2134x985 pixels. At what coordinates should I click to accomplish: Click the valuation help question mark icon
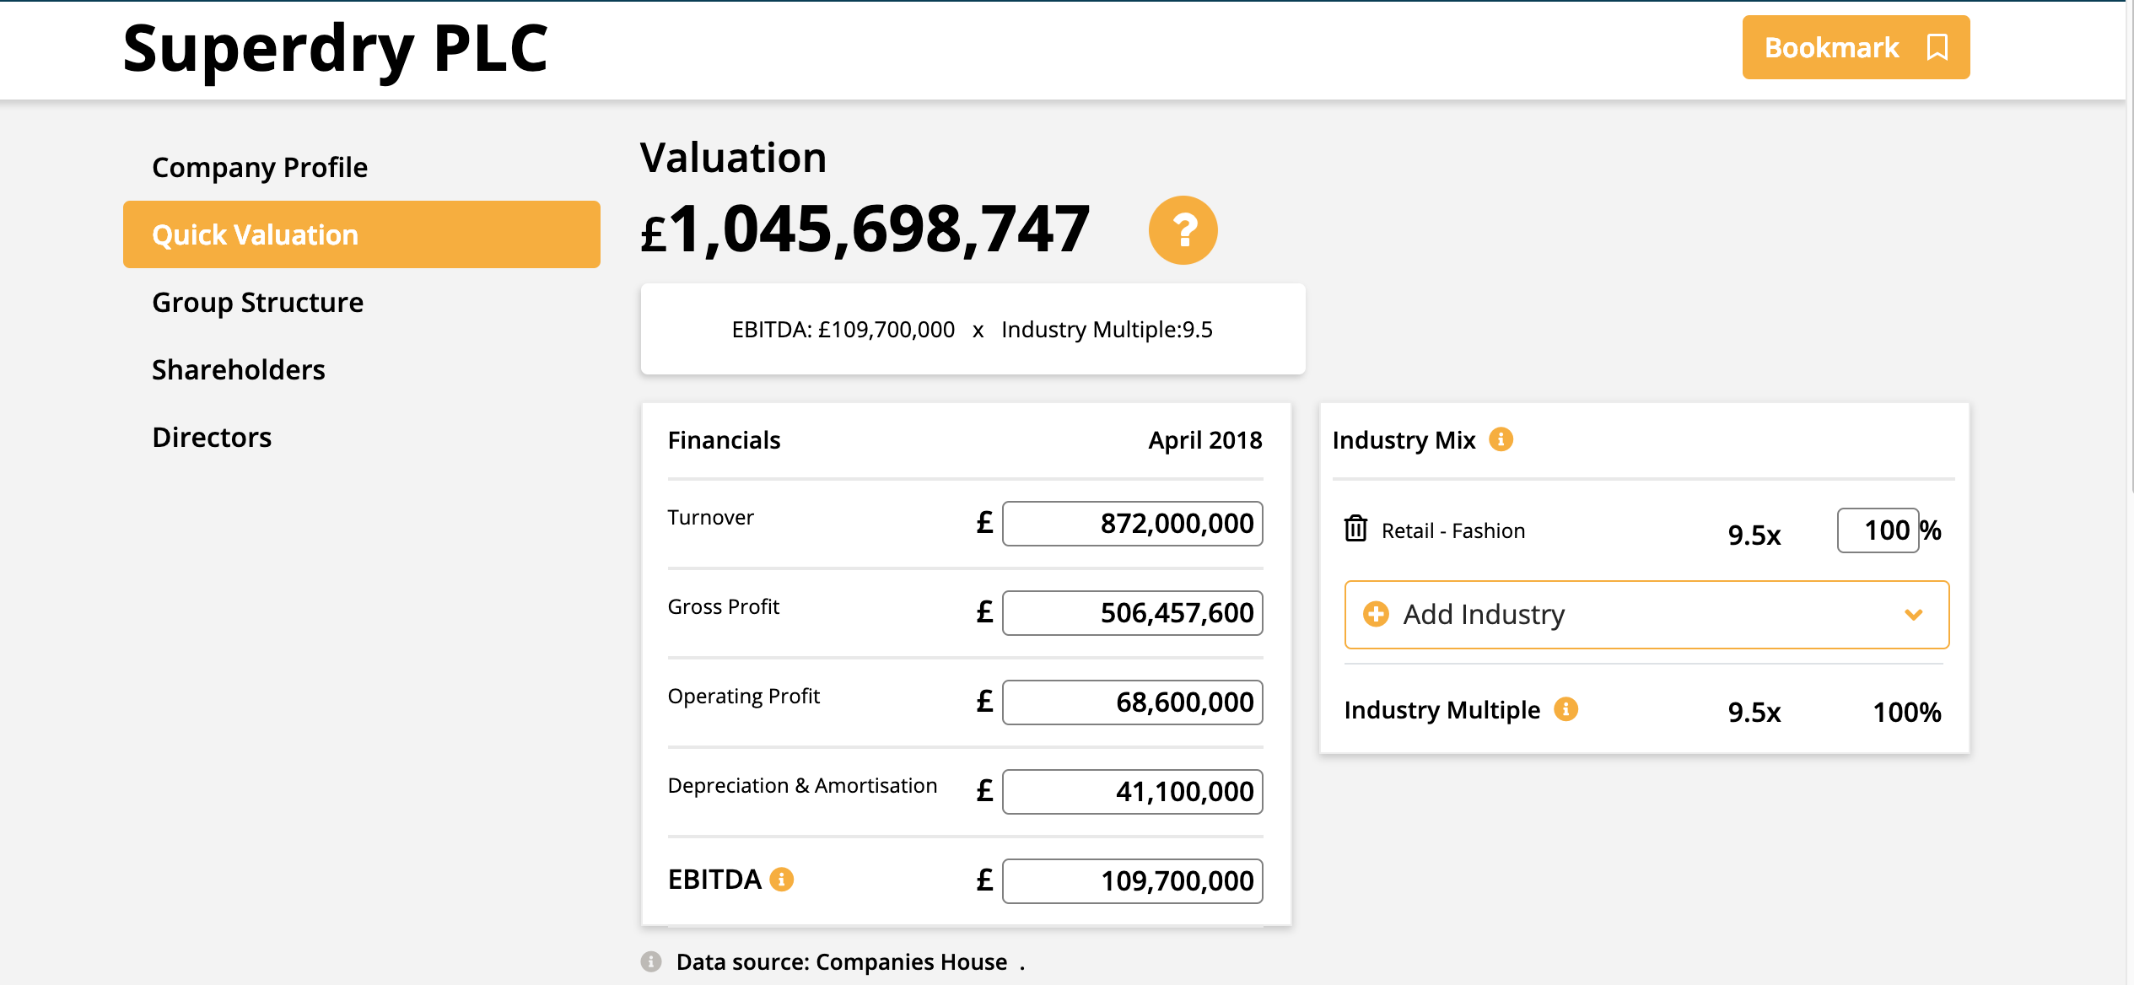click(x=1183, y=230)
